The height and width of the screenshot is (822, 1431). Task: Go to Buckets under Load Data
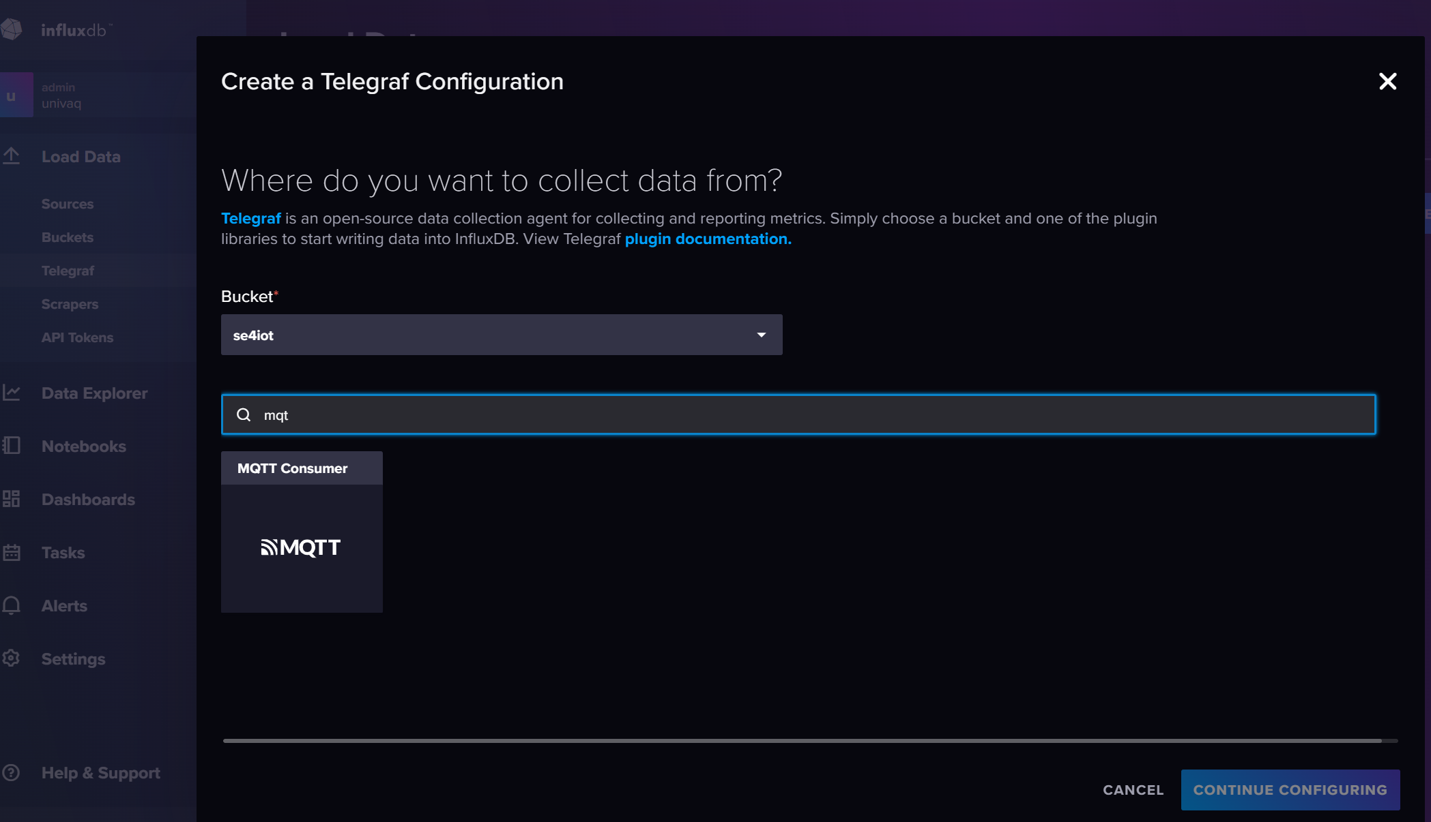click(x=68, y=237)
